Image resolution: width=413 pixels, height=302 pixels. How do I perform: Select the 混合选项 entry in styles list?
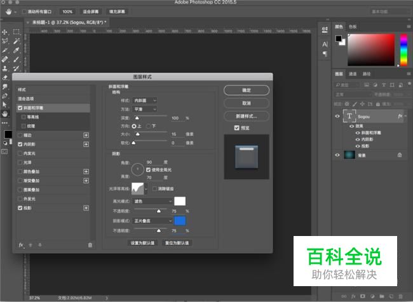point(53,99)
